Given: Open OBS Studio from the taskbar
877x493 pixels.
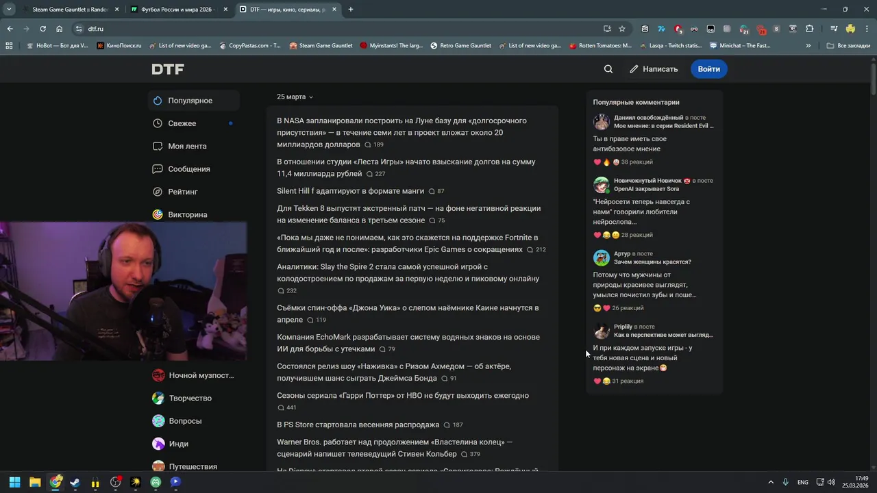Looking at the screenshot, I should [x=115, y=482].
